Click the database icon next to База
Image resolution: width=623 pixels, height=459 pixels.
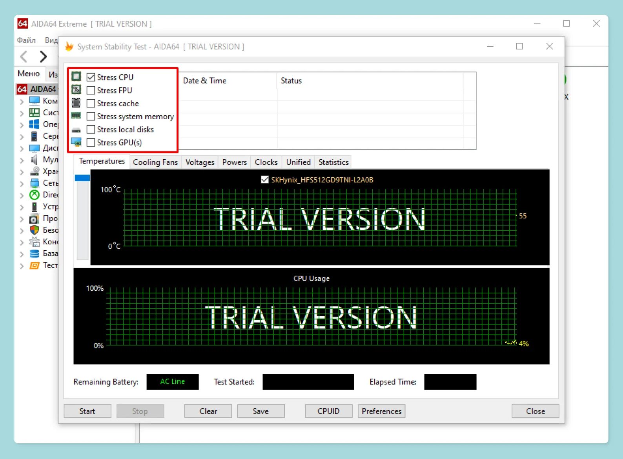click(35, 254)
